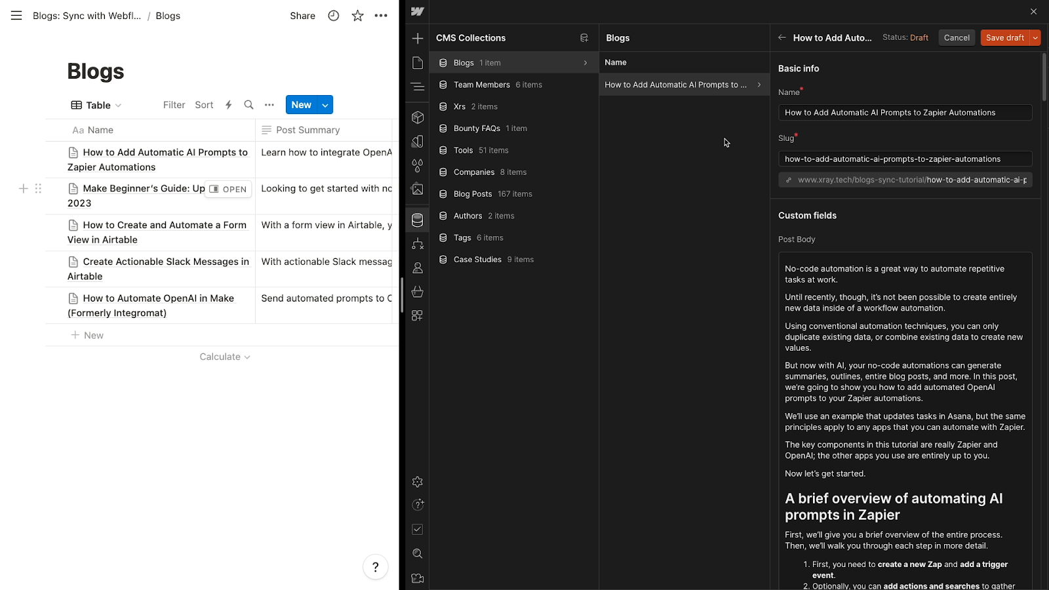1049x590 pixels.
Task: Open the Authors collection
Action: click(x=513, y=216)
